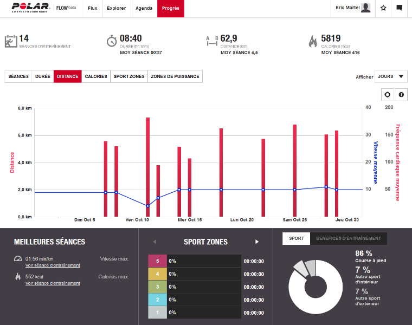Go to previous sport zones with left arrow
This screenshot has width=412, height=325.
pos(154,242)
